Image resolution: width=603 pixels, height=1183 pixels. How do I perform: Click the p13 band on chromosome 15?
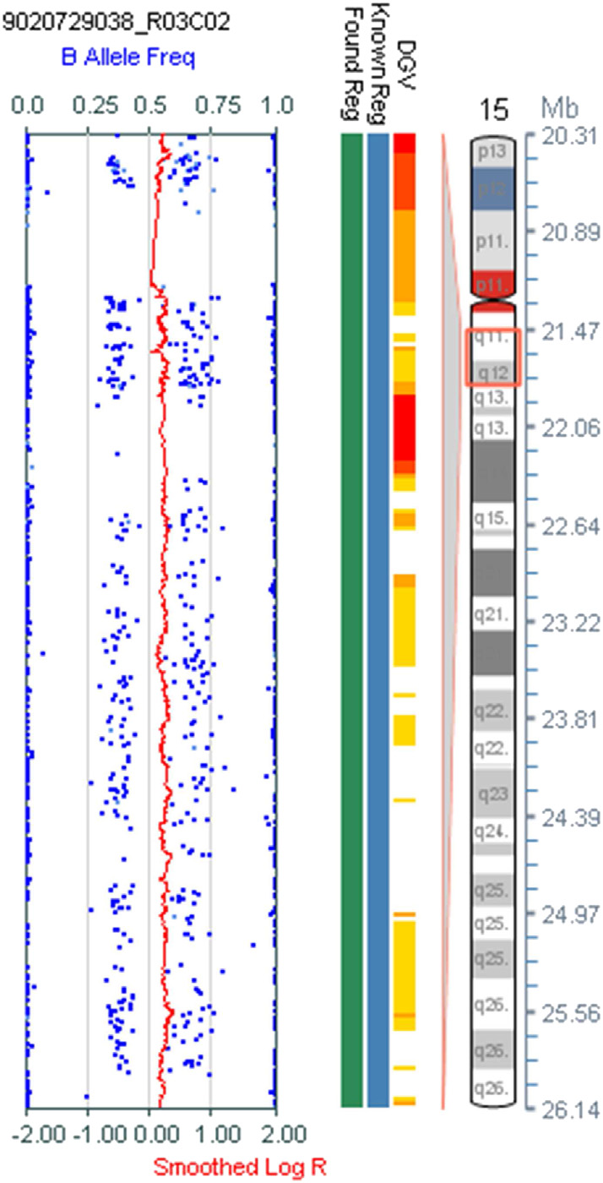(492, 152)
